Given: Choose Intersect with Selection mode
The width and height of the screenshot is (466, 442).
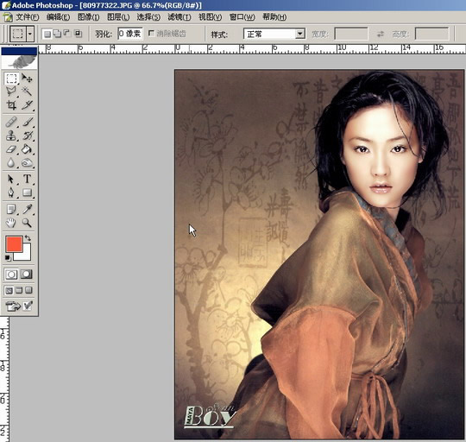Looking at the screenshot, I should [x=79, y=34].
